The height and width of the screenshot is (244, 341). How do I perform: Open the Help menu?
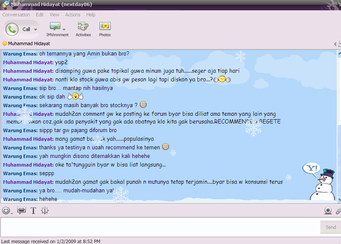click(x=91, y=15)
